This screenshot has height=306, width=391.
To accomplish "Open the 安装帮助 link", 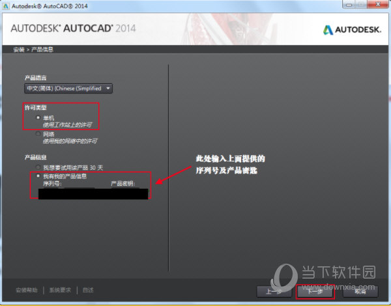I will coord(27,290).
